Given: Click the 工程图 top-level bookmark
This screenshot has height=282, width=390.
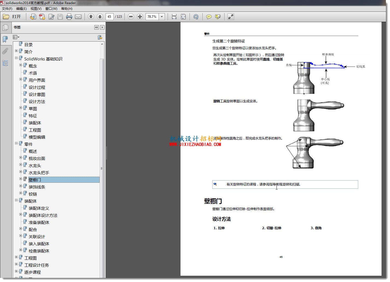Looking at the screenshot, I should 30,258.
